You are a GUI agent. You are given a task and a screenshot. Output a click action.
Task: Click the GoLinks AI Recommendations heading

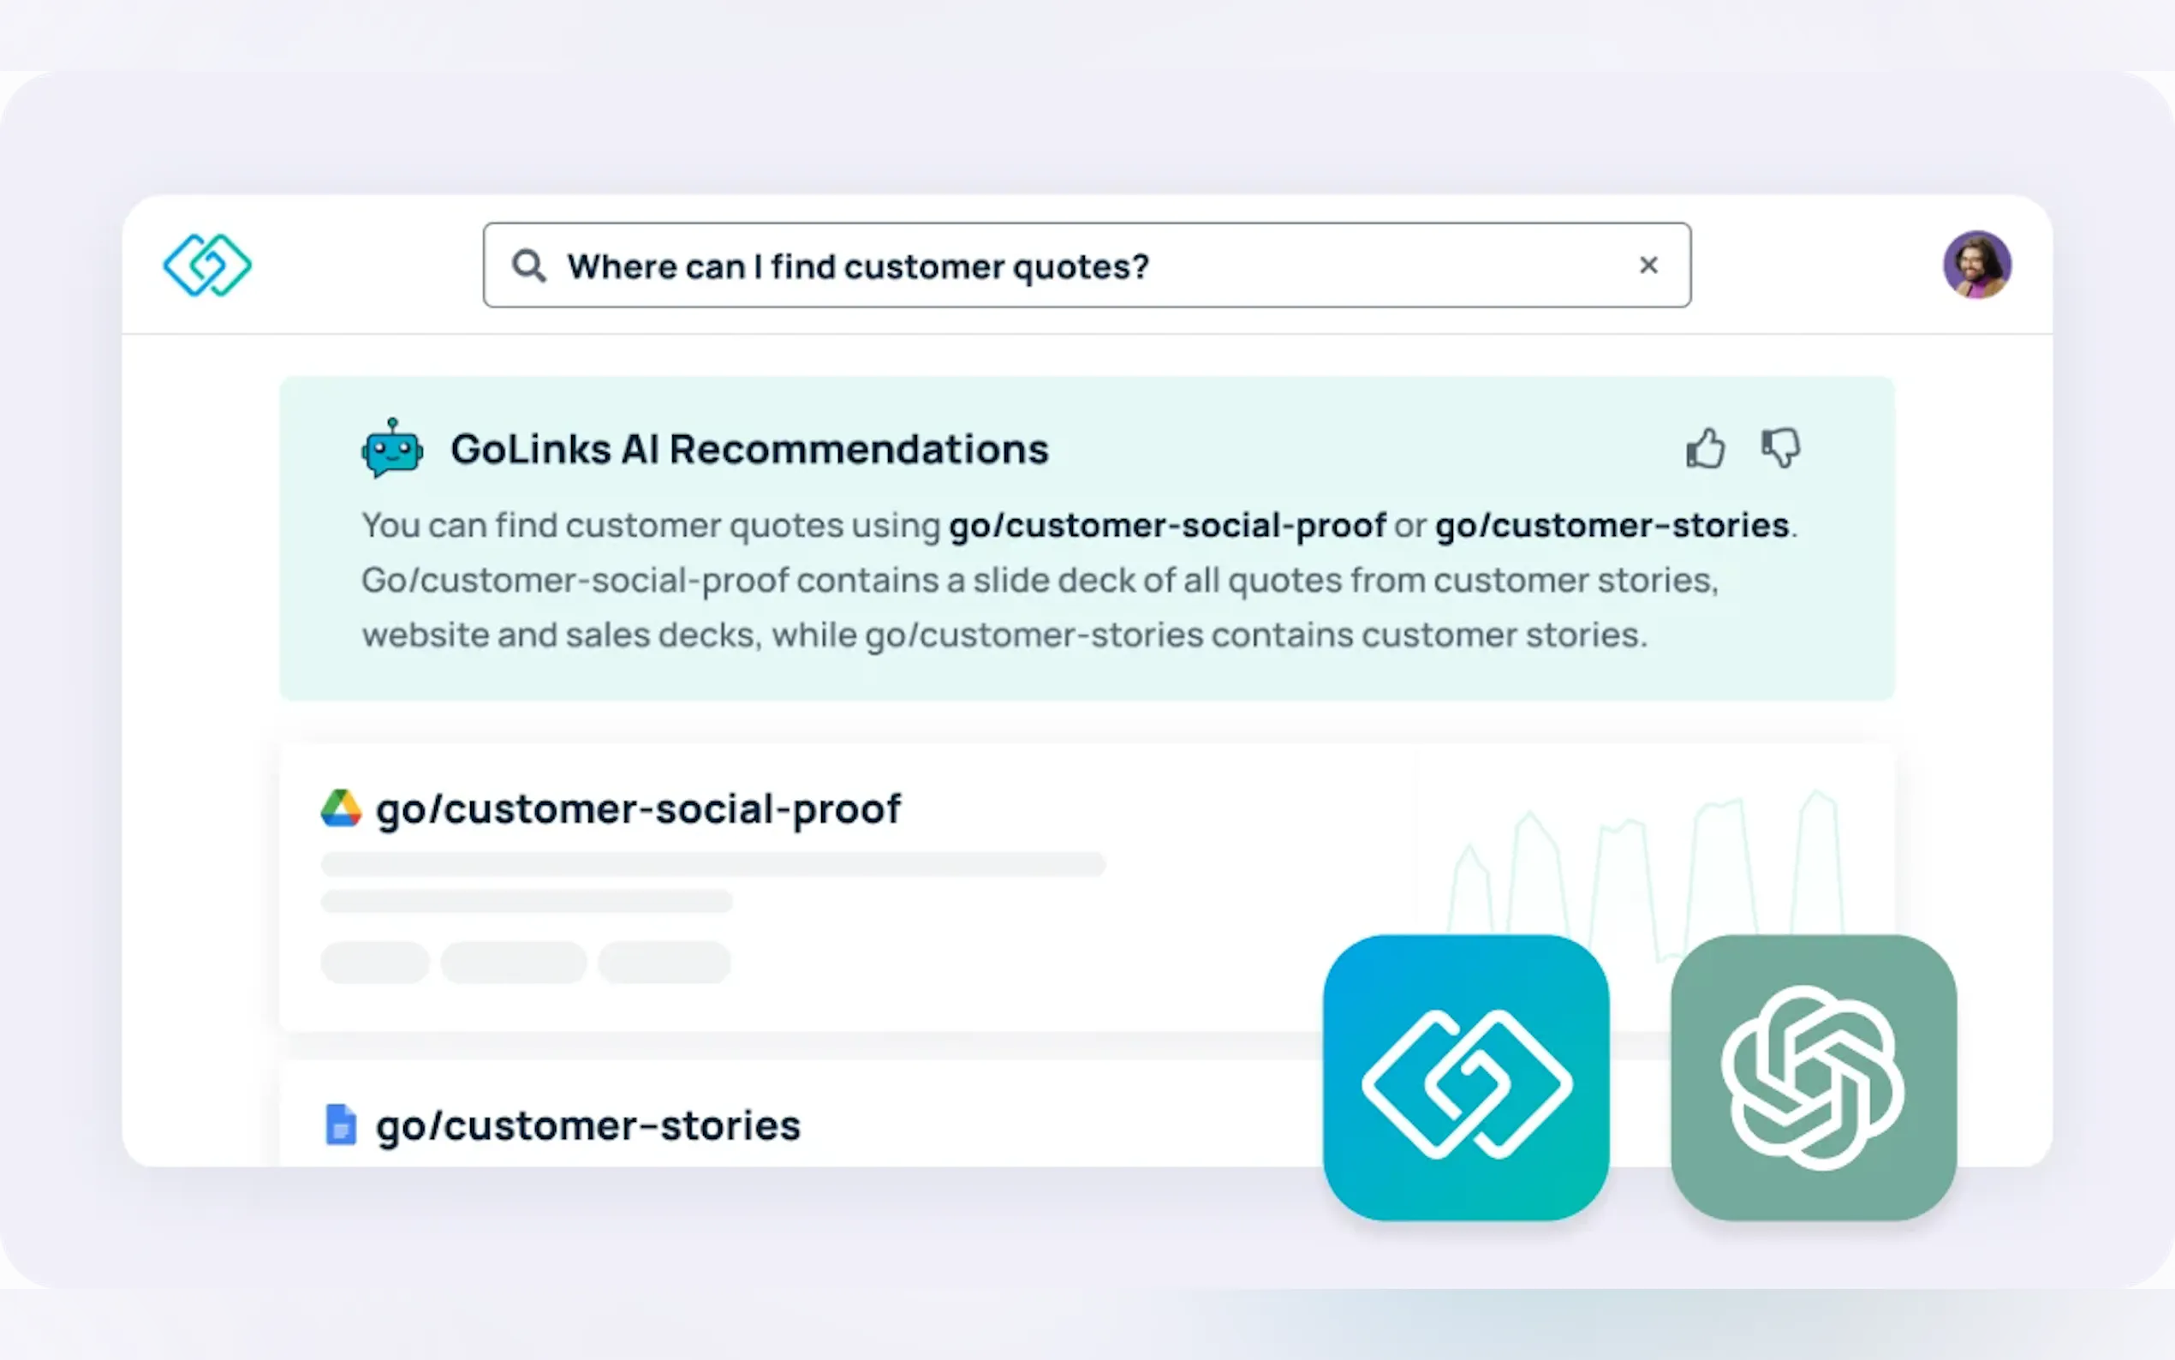click(749, 449)
